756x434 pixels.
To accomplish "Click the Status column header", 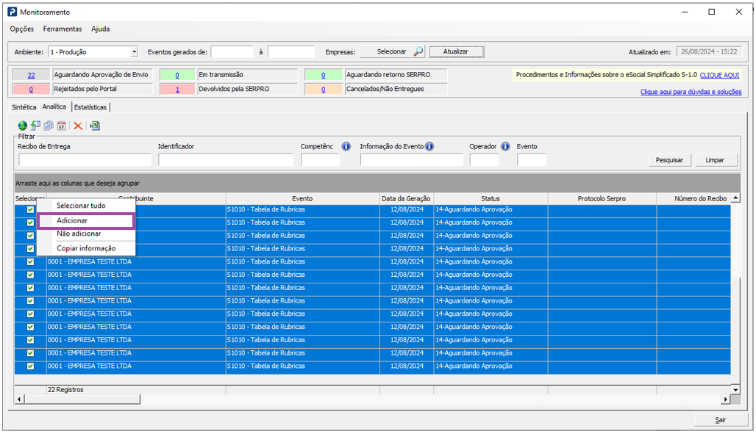I will pyautogui.click(x=491, y=198).
